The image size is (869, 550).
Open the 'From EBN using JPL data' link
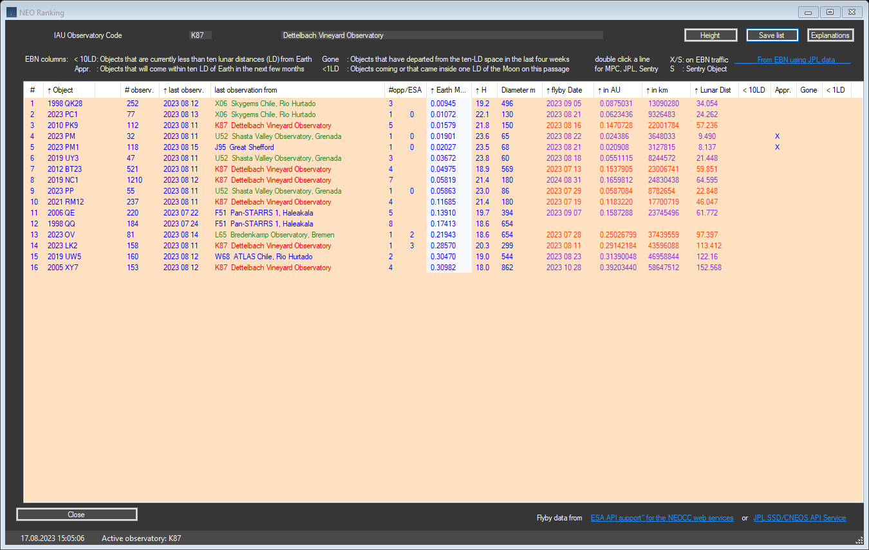796,60
